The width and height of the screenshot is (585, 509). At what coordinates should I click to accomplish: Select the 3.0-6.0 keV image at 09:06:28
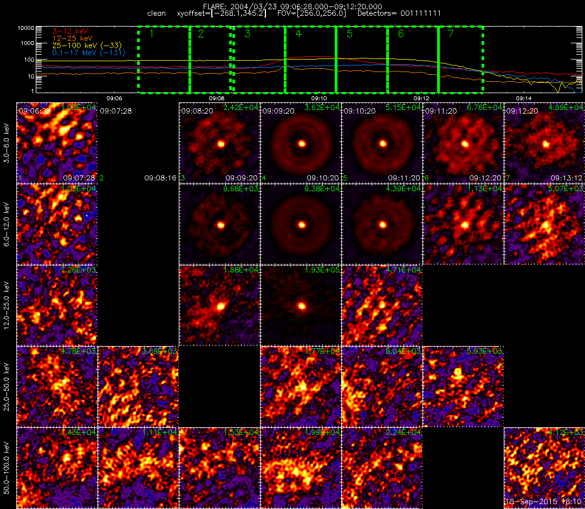57,143
